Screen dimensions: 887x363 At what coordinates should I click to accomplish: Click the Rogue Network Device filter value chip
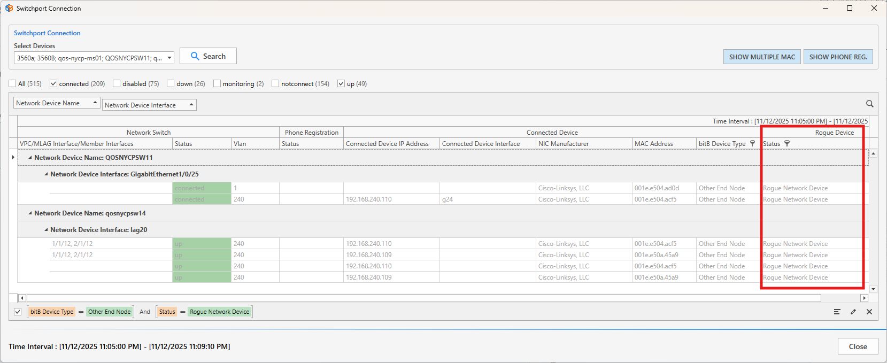click(x=220, y=312)
